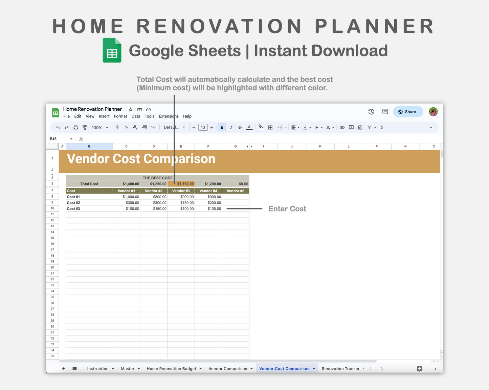
Task: Click the Name box showing B45
Action: point(58,139)
